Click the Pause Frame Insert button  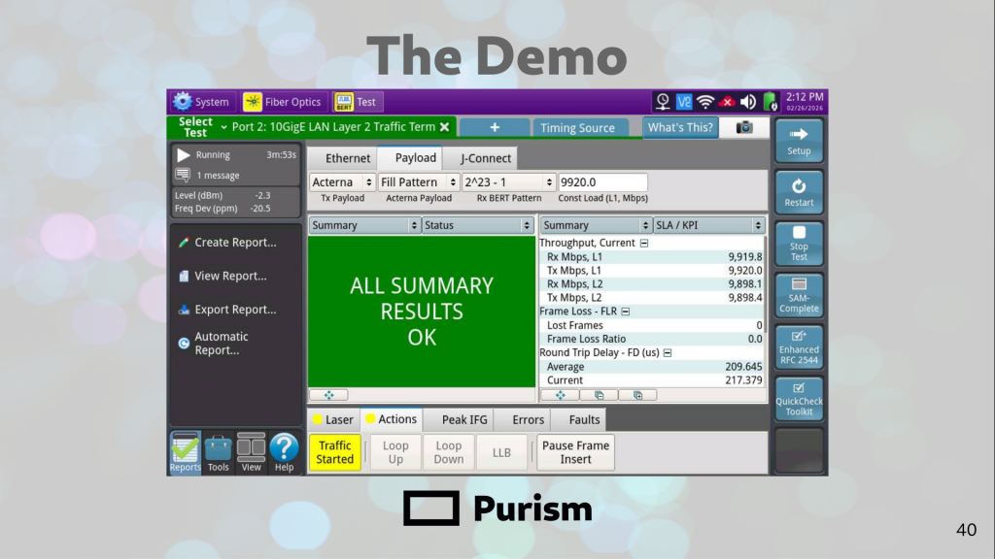coord(575,452)
